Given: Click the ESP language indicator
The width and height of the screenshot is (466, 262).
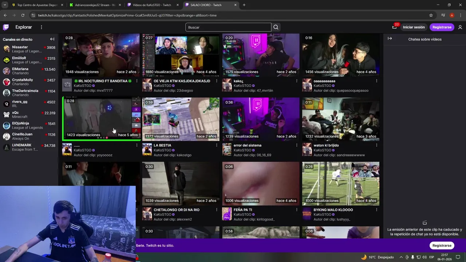Looking at the screenshot, I should pos(431,257).
